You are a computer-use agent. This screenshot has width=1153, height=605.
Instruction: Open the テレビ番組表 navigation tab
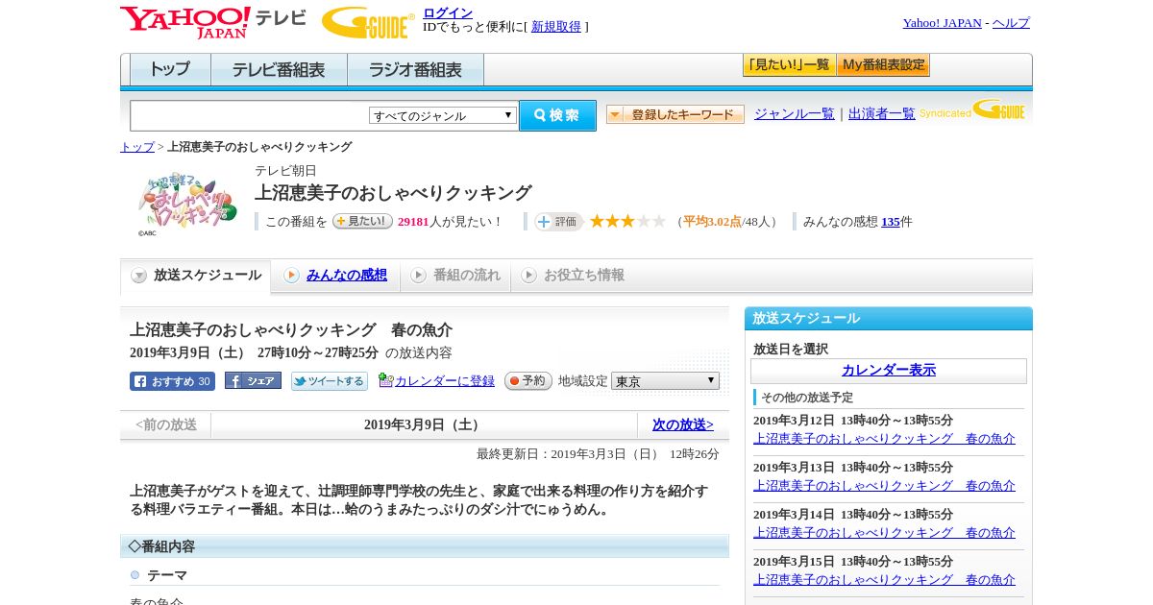[279, 69]
